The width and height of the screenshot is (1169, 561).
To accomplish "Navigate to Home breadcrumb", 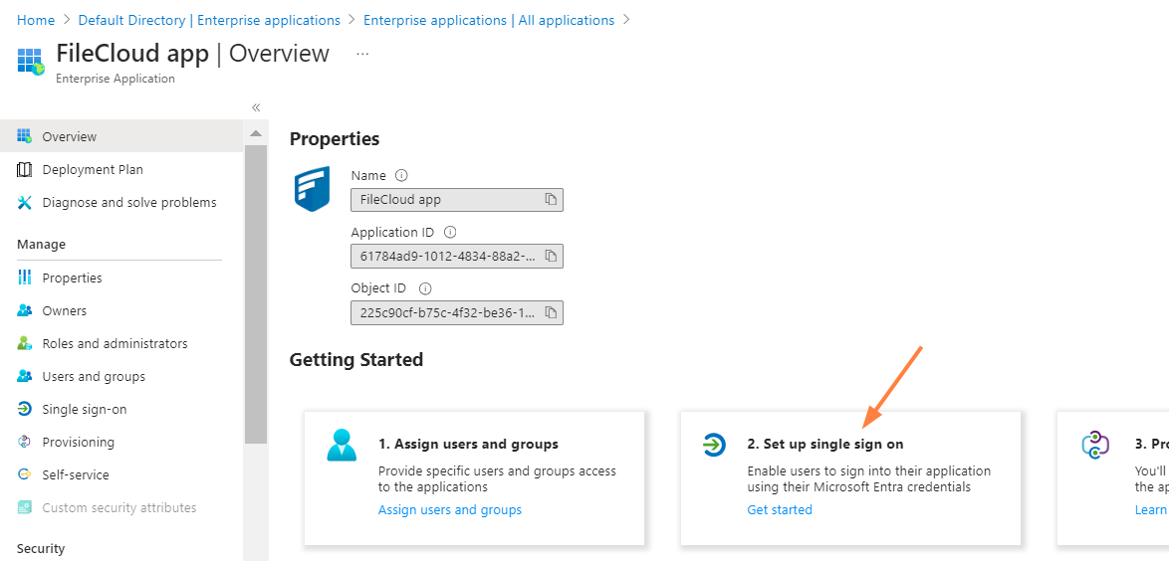I will tap(36, 20).
